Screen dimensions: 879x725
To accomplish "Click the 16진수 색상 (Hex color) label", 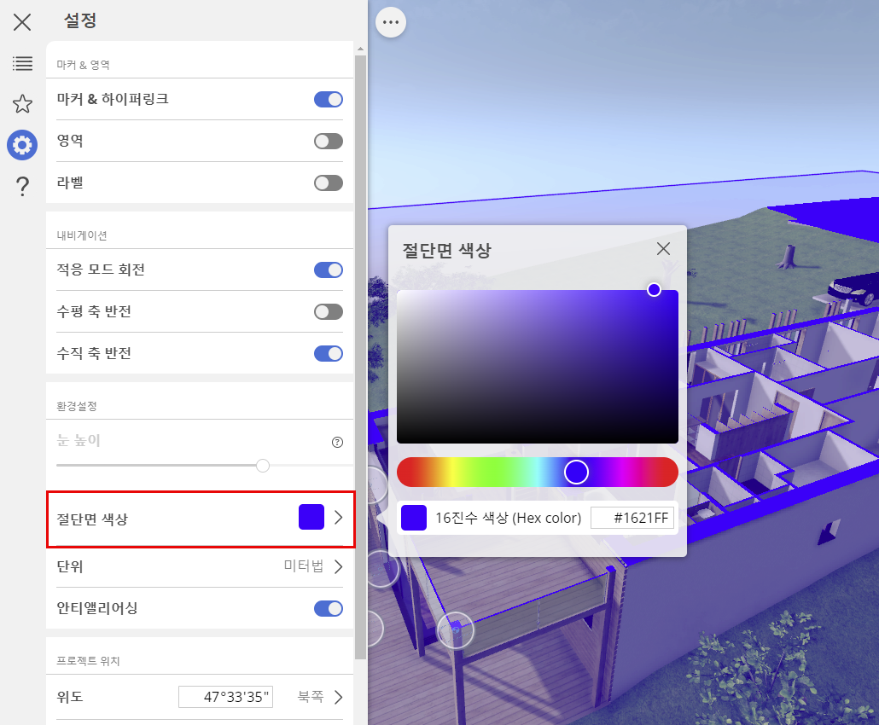I will point(508,518).
